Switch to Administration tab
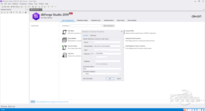The width and height of the screenshot is (205, 111). click(109, 21)
